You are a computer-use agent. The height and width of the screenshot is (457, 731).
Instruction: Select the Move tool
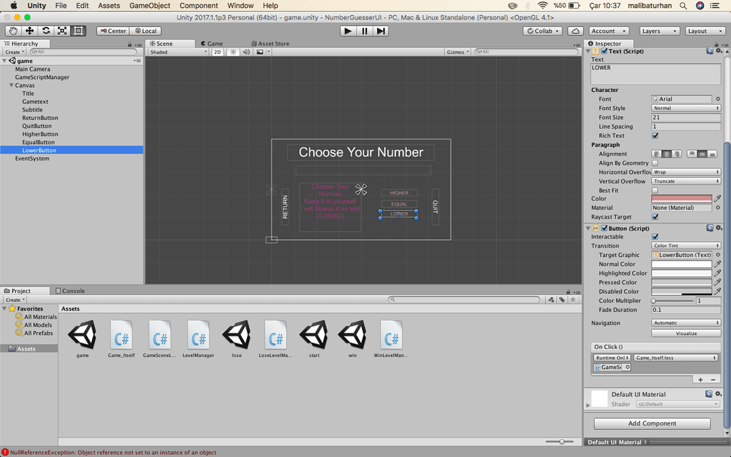point(29,31)
